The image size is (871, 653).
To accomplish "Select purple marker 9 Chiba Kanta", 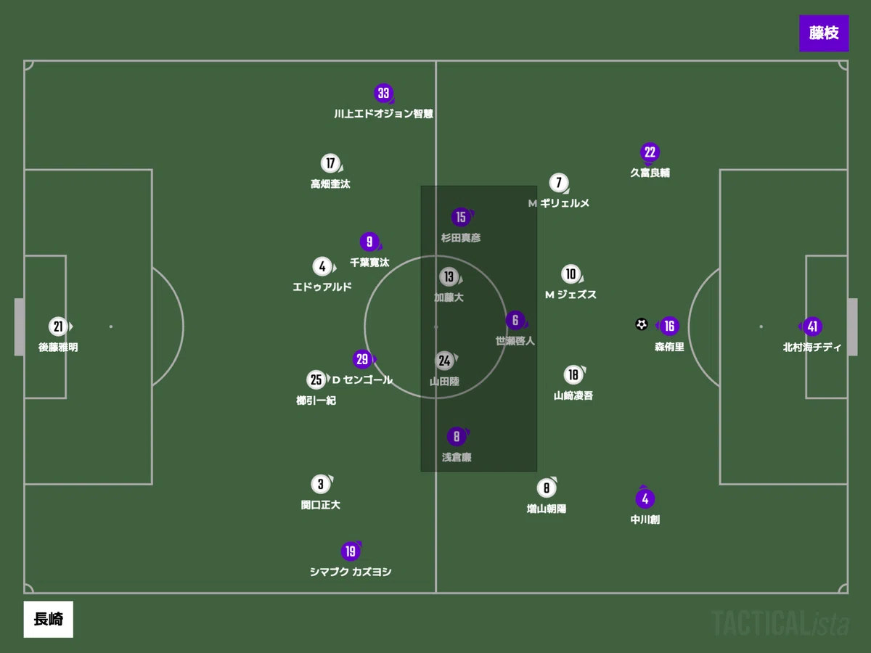I will pos(370,242).
